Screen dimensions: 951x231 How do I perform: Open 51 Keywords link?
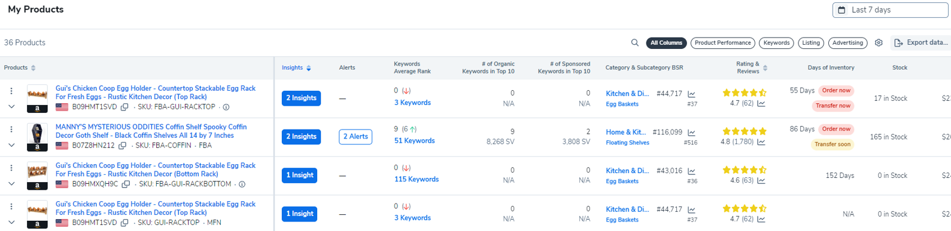pyautogui.click(x=414, y=141)
